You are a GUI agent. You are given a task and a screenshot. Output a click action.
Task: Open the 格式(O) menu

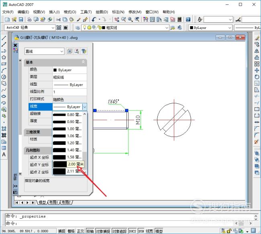tap(70, 12)
